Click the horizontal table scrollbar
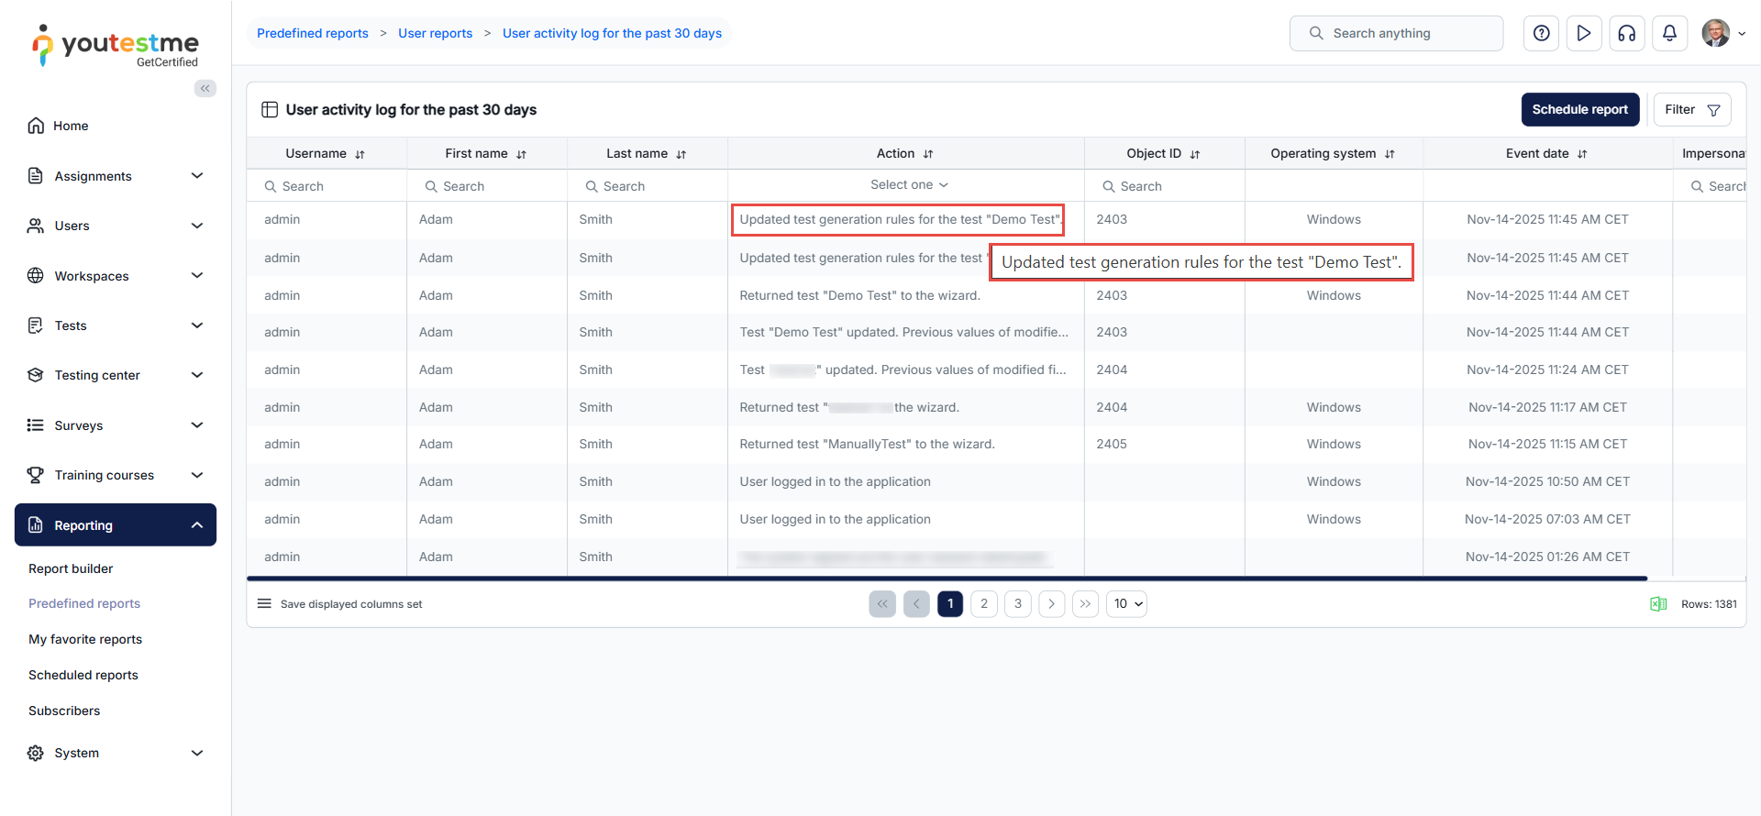This screenshot has width=1761, height=816. tap(947, 579)
